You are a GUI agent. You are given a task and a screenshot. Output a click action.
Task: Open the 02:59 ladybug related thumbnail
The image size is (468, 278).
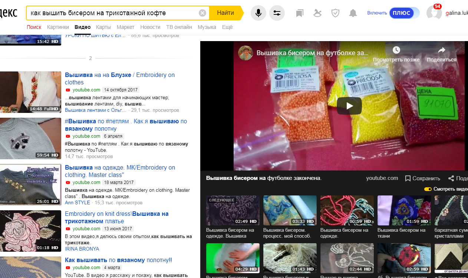pyautogui.click(x=404, y=258)
